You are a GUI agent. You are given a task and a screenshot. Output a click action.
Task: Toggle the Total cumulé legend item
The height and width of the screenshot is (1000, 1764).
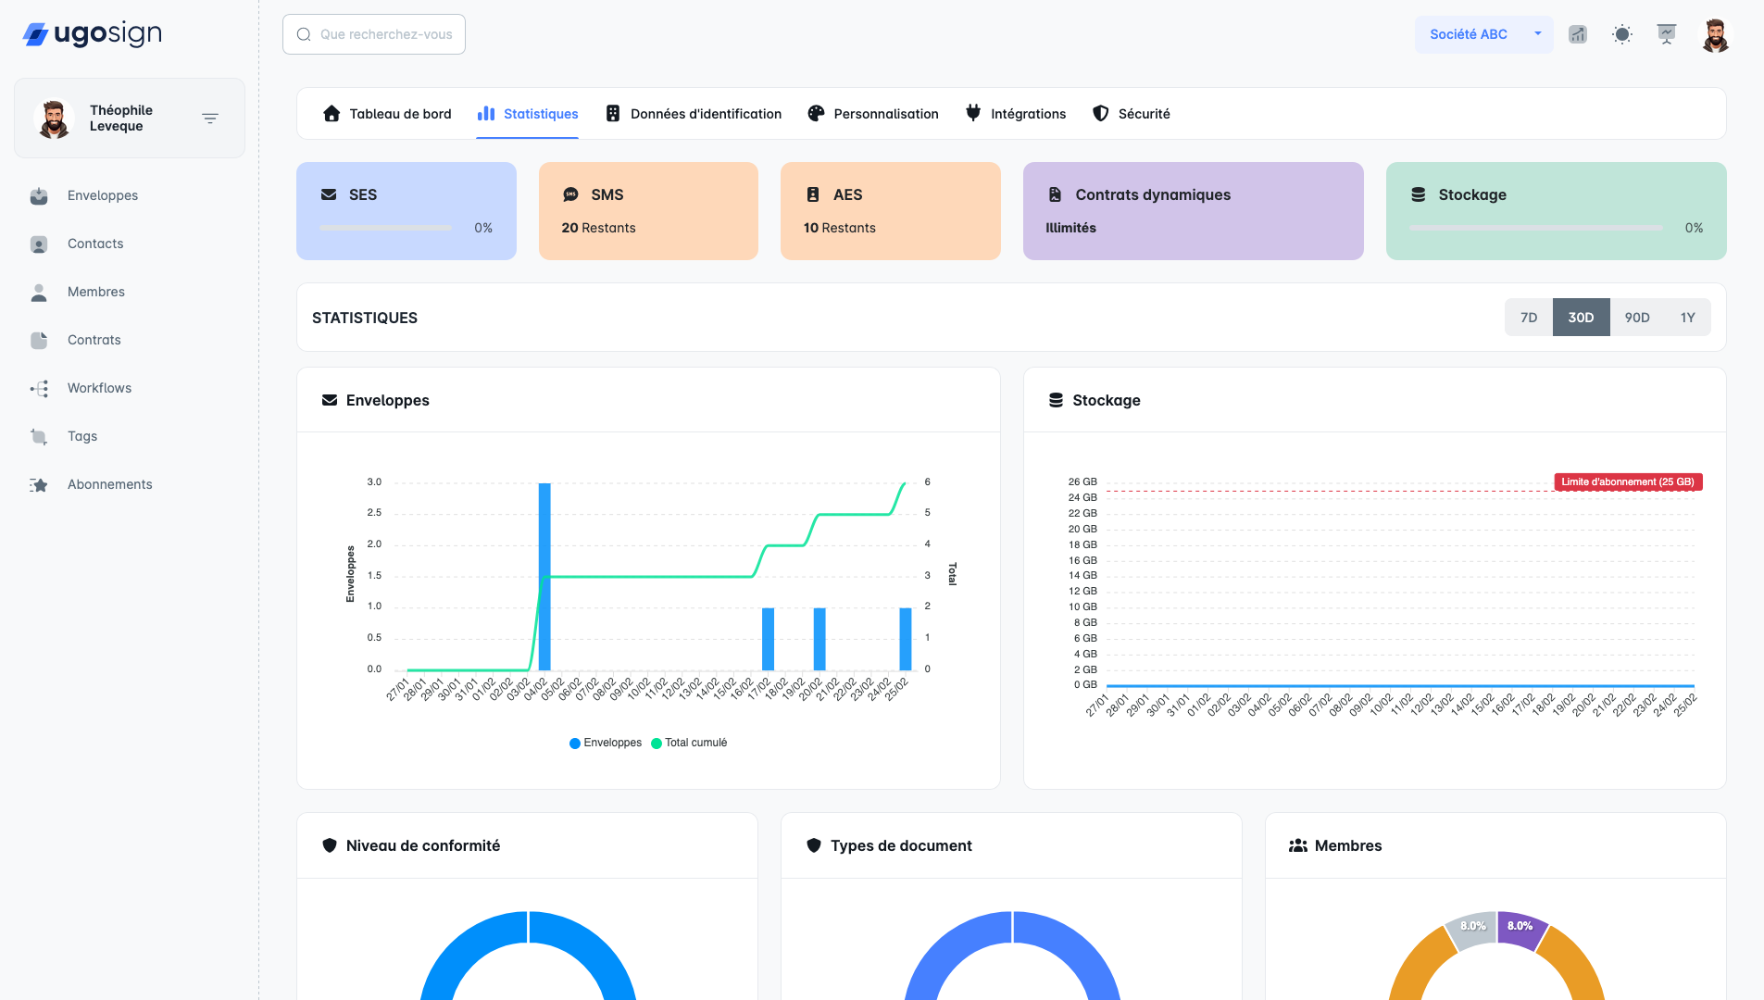pyautogui.click(x=690, y=743)
